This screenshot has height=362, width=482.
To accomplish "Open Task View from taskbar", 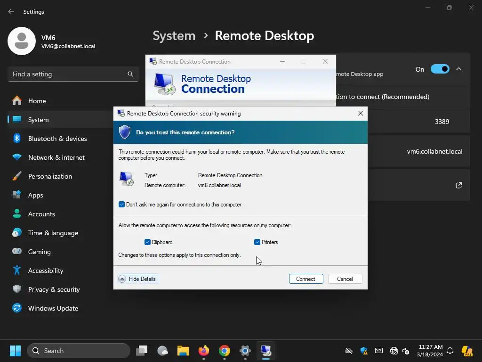I will pyautogui.click(x=142, y=351).
